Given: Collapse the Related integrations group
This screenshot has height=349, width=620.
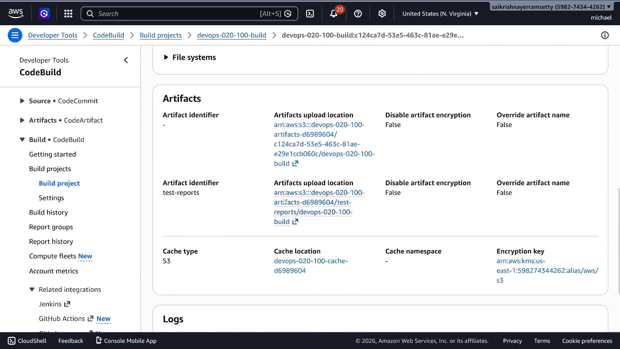Looking at the screenshot, I should pos(32,290).
